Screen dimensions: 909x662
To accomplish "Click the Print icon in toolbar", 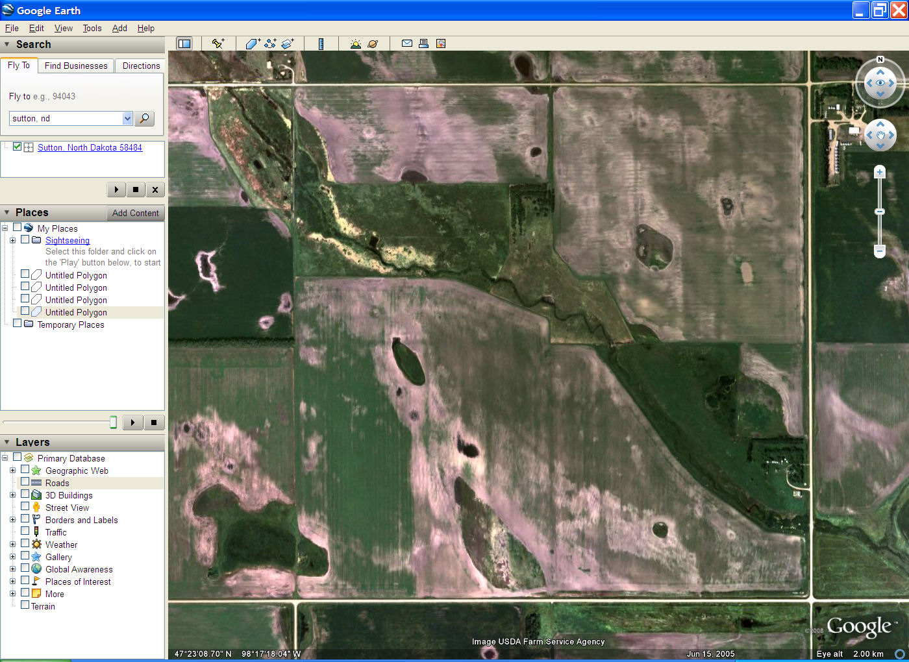I will (x=423, y=43).
